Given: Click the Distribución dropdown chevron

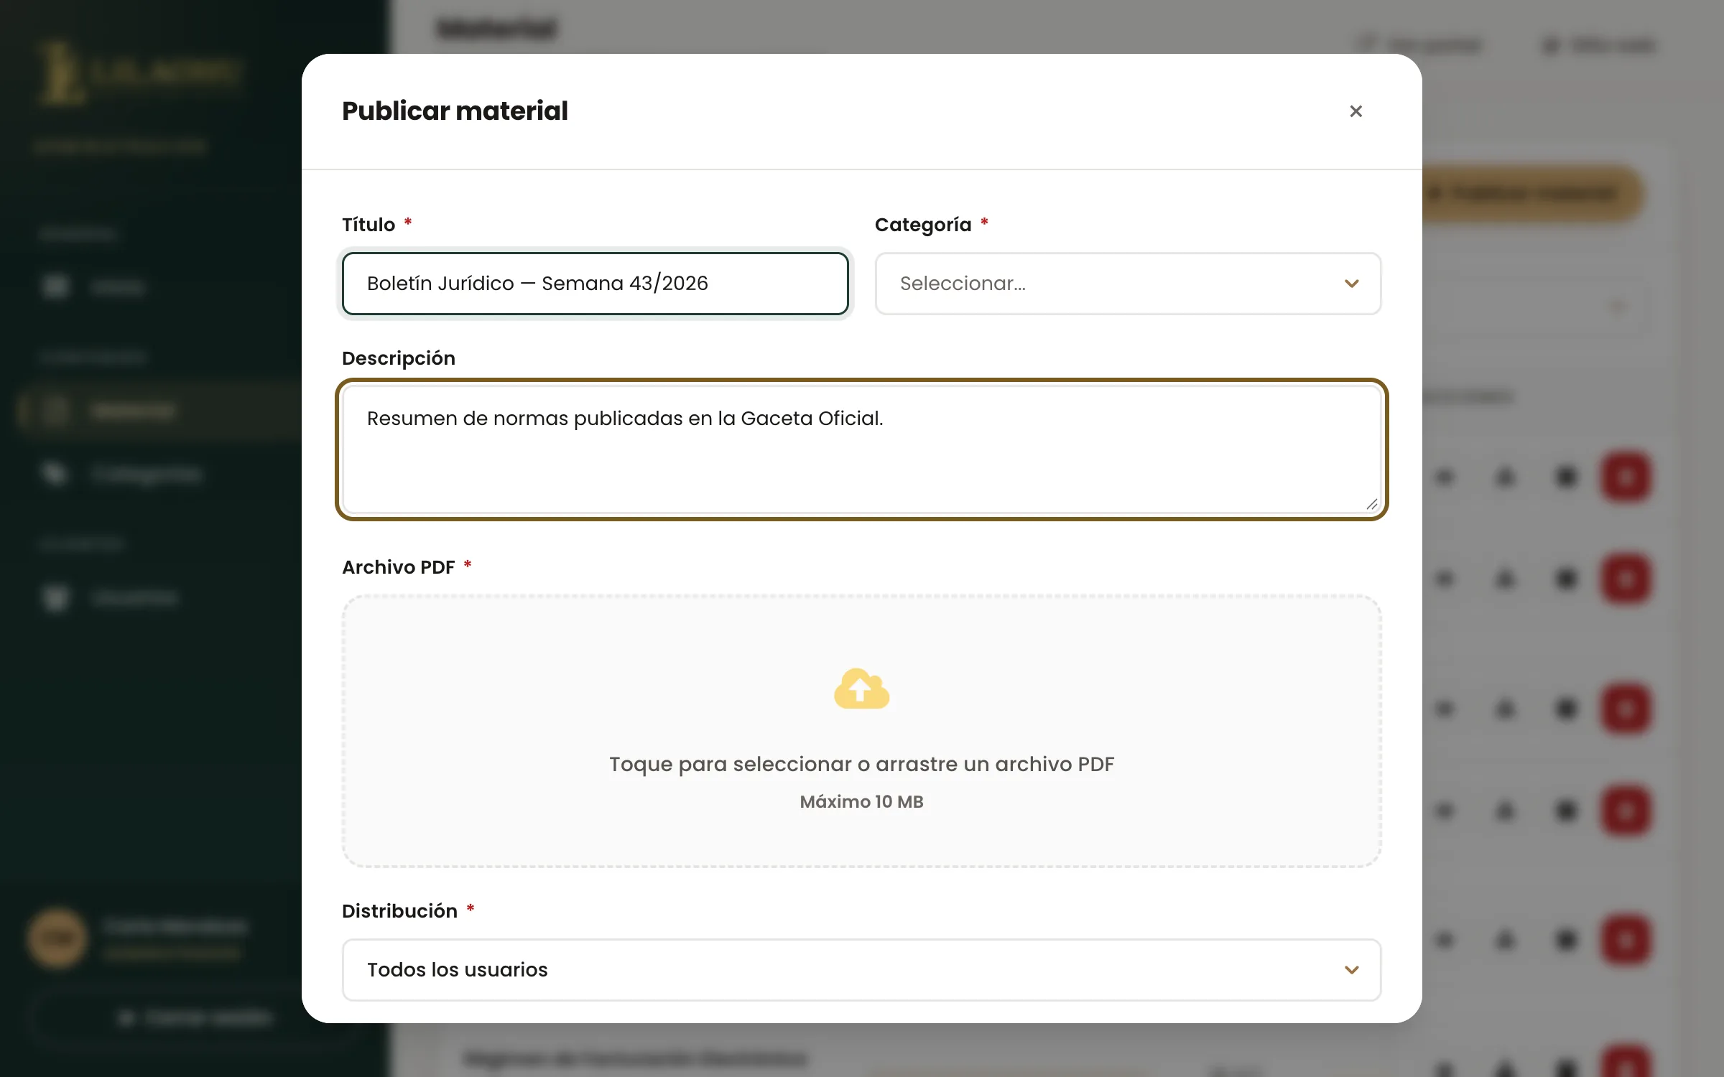Looking at the screenshot, I should (x=1351, y=970).
